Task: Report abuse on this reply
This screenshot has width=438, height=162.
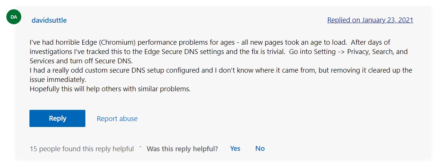Action: [x=117, y=119]
